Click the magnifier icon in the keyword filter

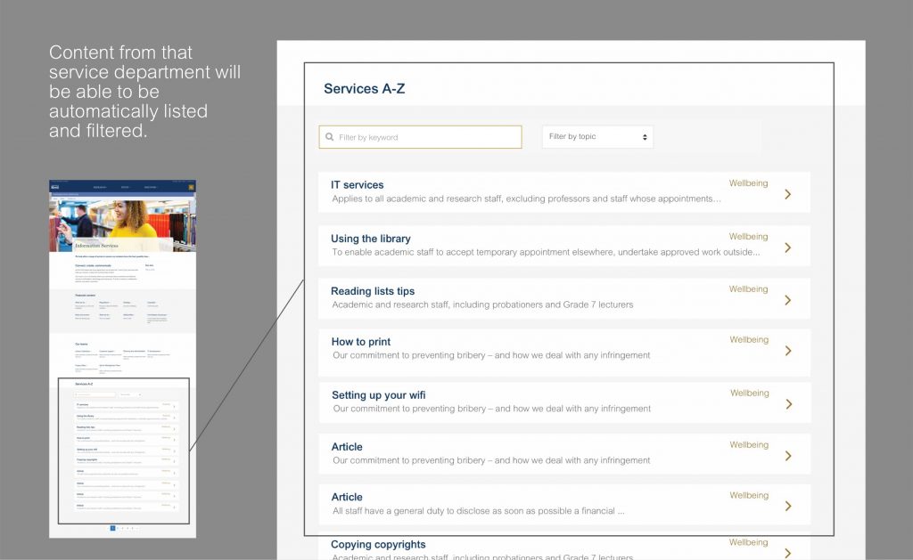coord(329,137)
